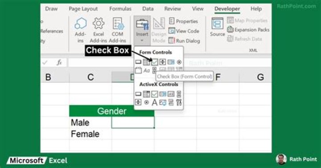Click the formula bar Enter checkmark
This screenshot has width=321, height=168.
click(45, 62)
